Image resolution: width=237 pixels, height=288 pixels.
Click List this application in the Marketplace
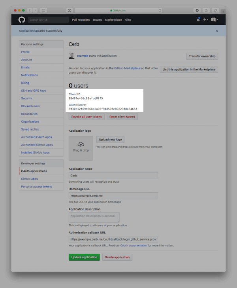tap(189, 70)
